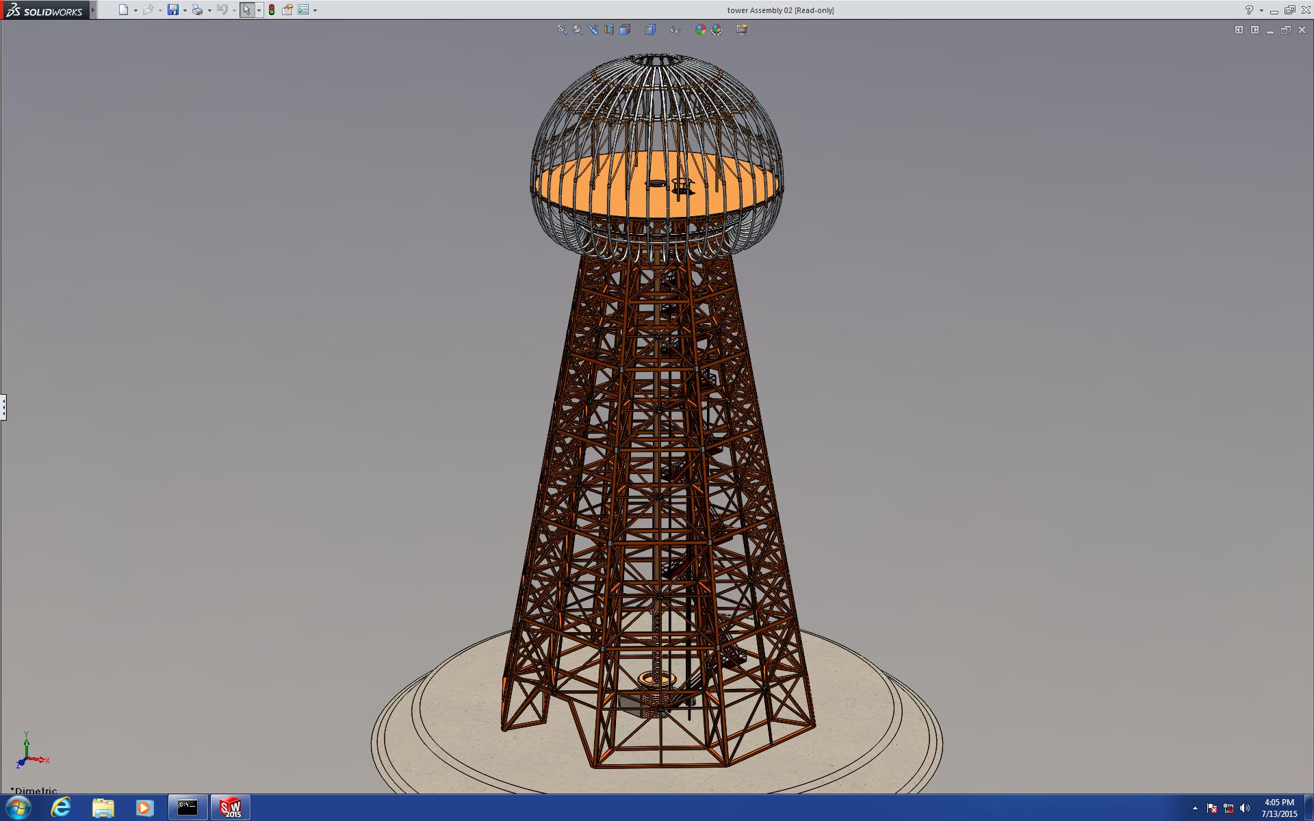Click the Edit Appearance color ball
This screenshot has height=821, width=1314.
click(x=700, y=29)
